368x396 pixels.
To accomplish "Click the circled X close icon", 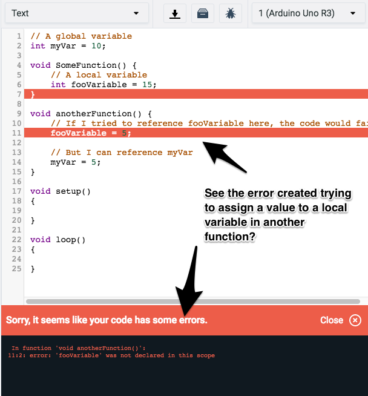I will coord(355,320).
